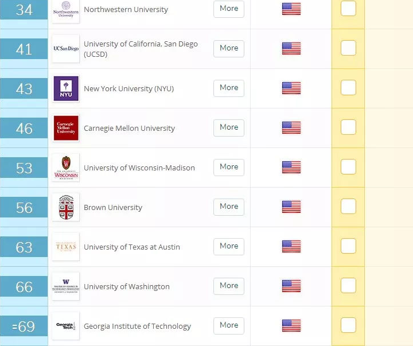Click the Georgia Tech logo
The image size is (413, 346).
pos(66,326)
